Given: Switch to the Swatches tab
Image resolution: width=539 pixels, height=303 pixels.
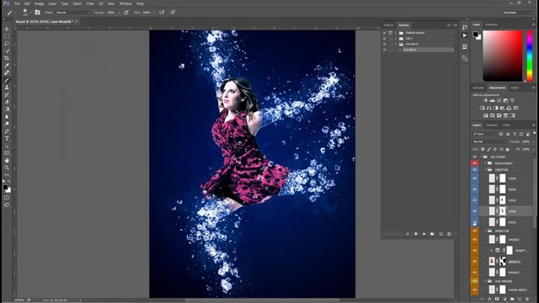Looking at the screenshot, I should (x=491, y=24).
